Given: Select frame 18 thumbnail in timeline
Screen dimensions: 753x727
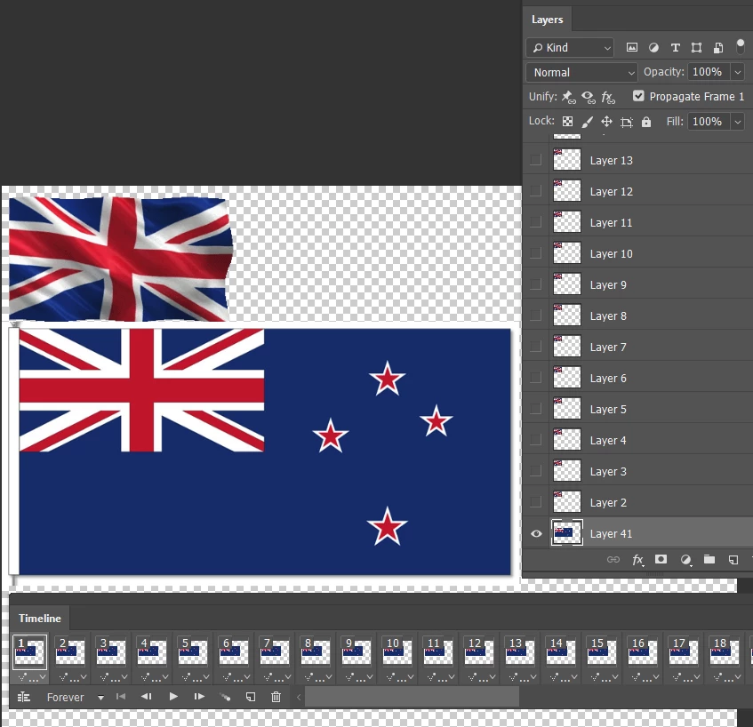Looking at the screenshot, I should pos(725,651).
